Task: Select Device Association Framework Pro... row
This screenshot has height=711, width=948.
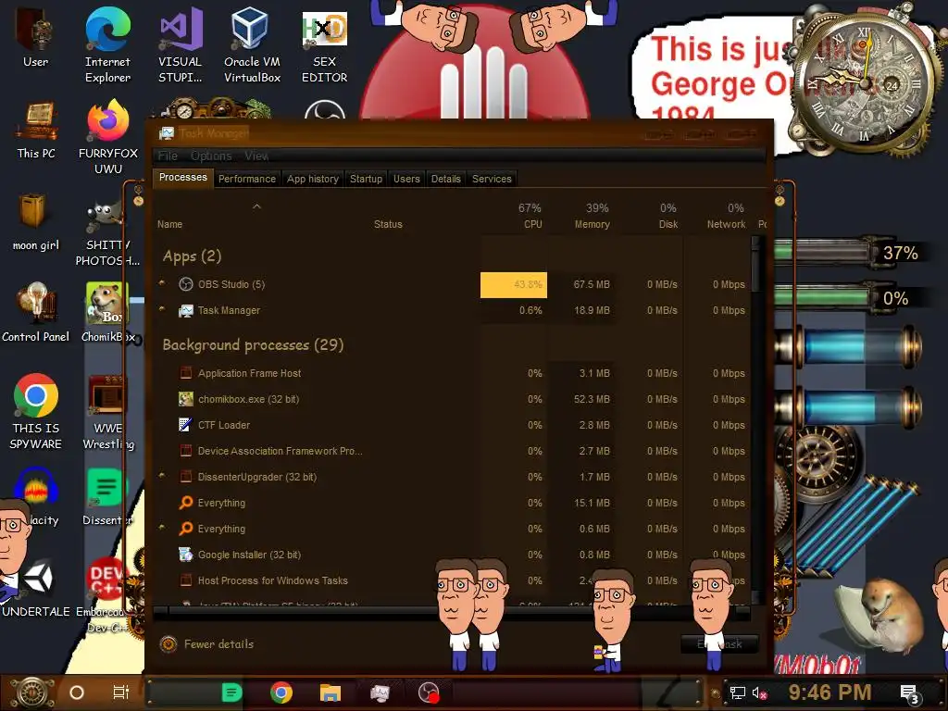Action: [451, 452]
